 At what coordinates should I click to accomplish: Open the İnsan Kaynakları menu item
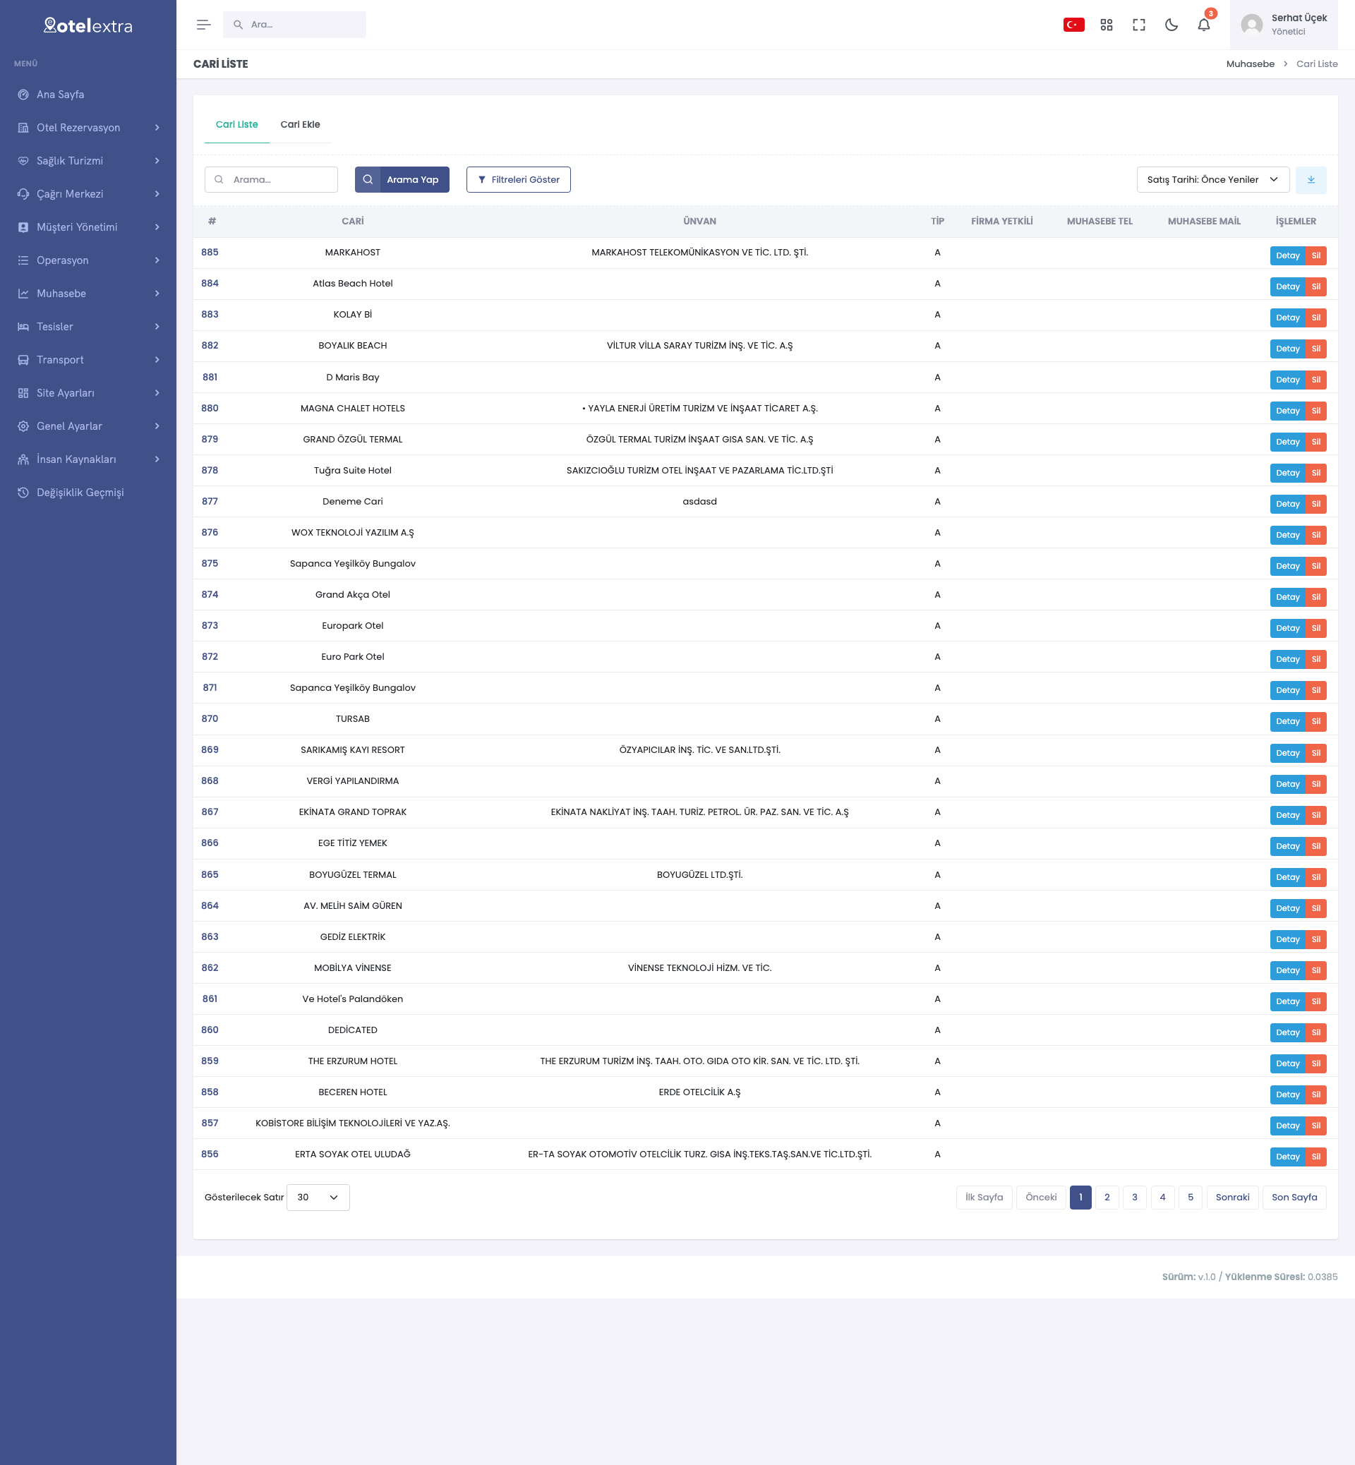tap(88, 459)
